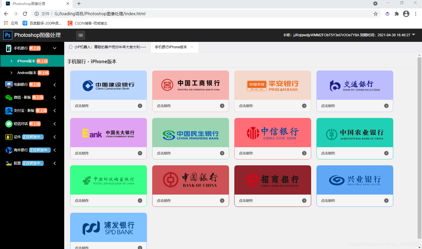Viewport: 422px width, 249px height.
Task: Expand the 短信对话 sidebar chevron
Action: point(55,124)
